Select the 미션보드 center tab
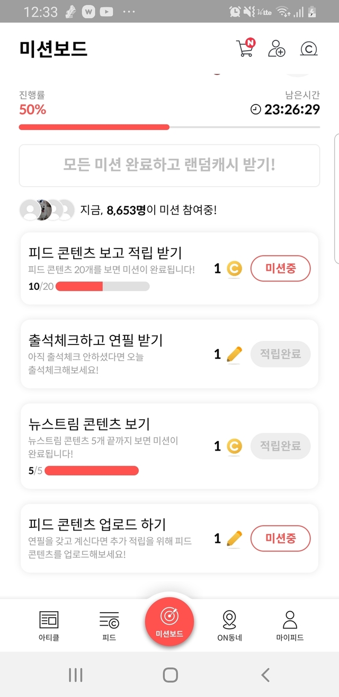The image size is (339, 697). pos(169,621)
